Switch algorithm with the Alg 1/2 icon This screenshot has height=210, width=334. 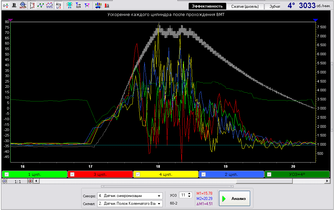[x=58, y=5]
